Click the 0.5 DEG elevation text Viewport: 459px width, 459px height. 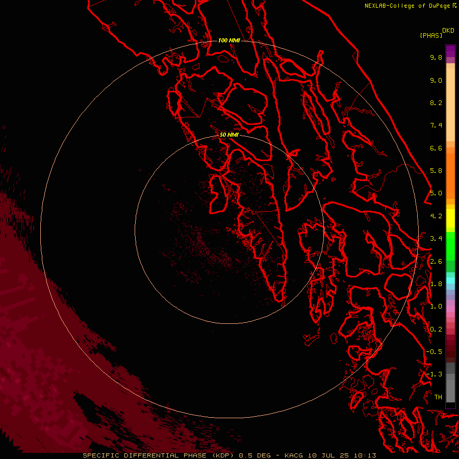[x=256, y=455]
